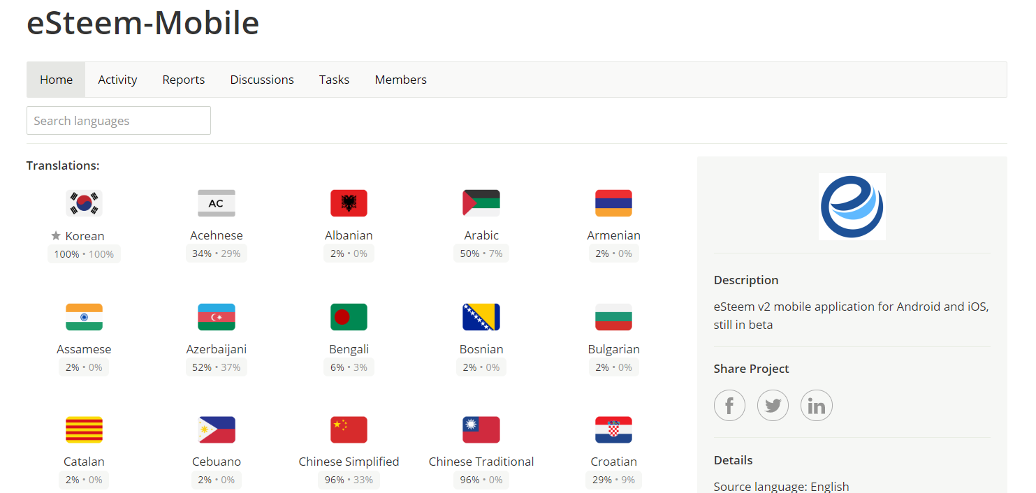The height and width of the screenshot is (493, 1036).
Task: Open the Azerbaijani translation link
Action: (x=217, y=349)
